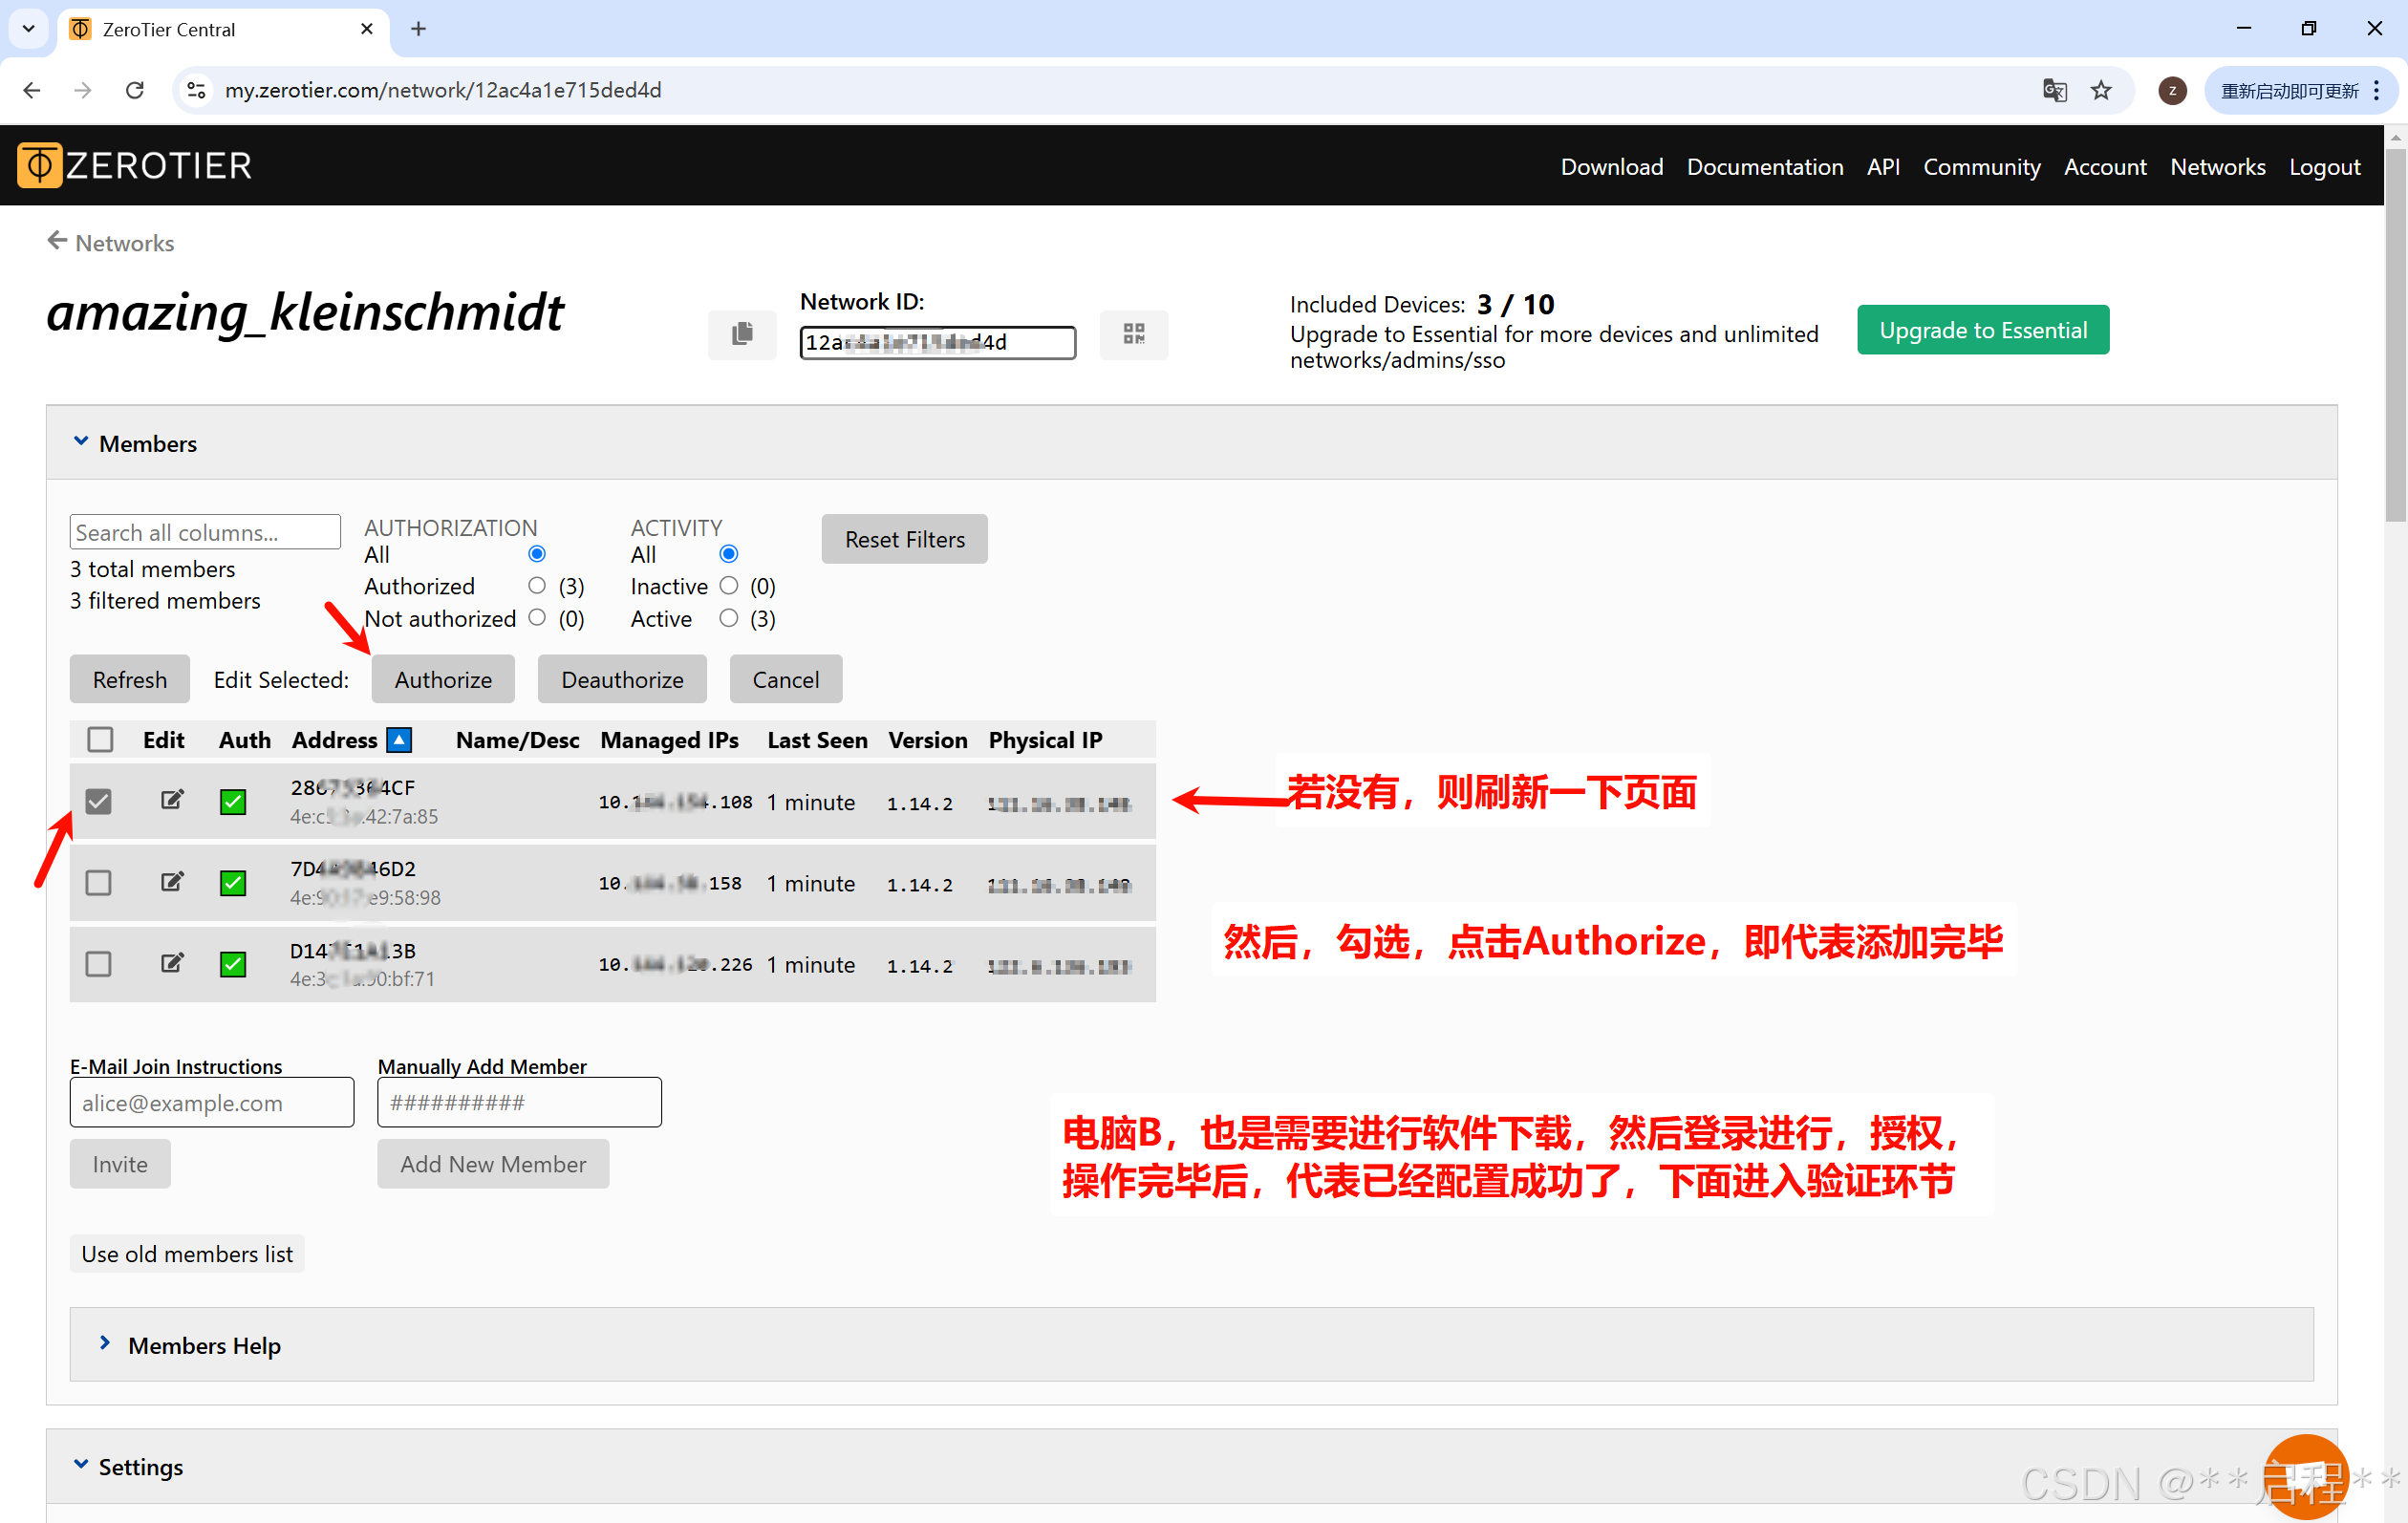Click the Last Seen column header
This screenshot has height=1523, width=2408.
coord(817,740)
